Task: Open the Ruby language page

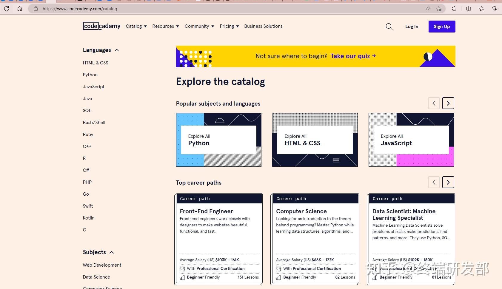Action: [x=88, y=135]
